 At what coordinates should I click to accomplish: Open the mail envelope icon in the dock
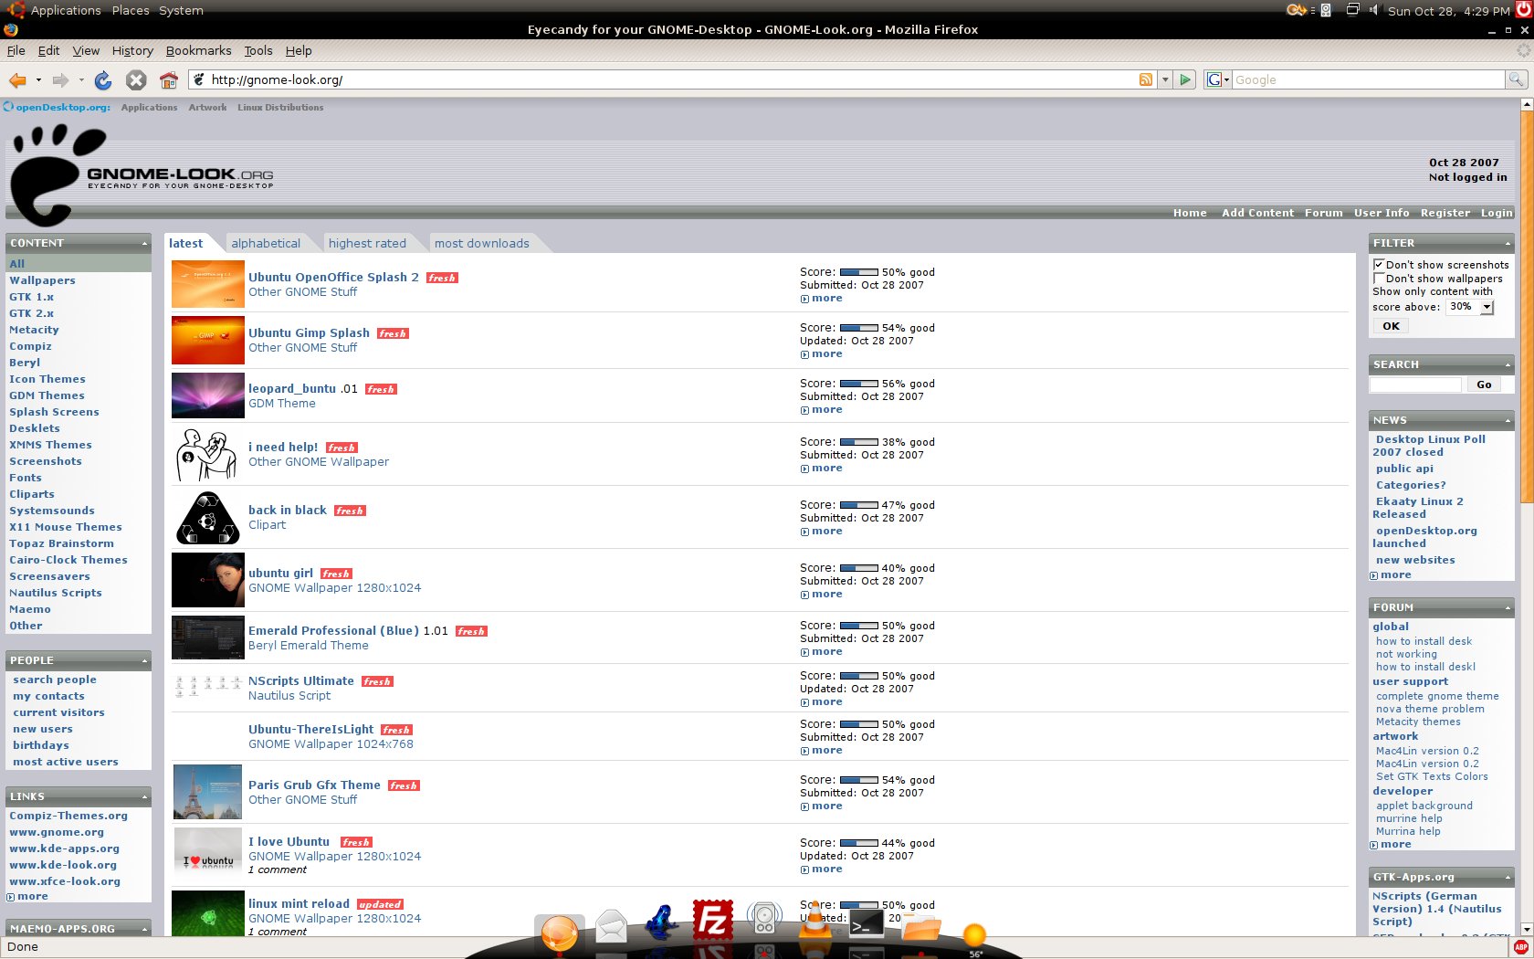tap(612, 927)
